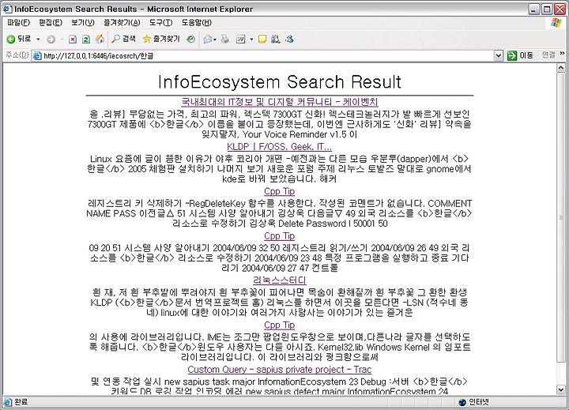
Task: Click the 주소(D) address label
Action: click(x=17, y=55)
